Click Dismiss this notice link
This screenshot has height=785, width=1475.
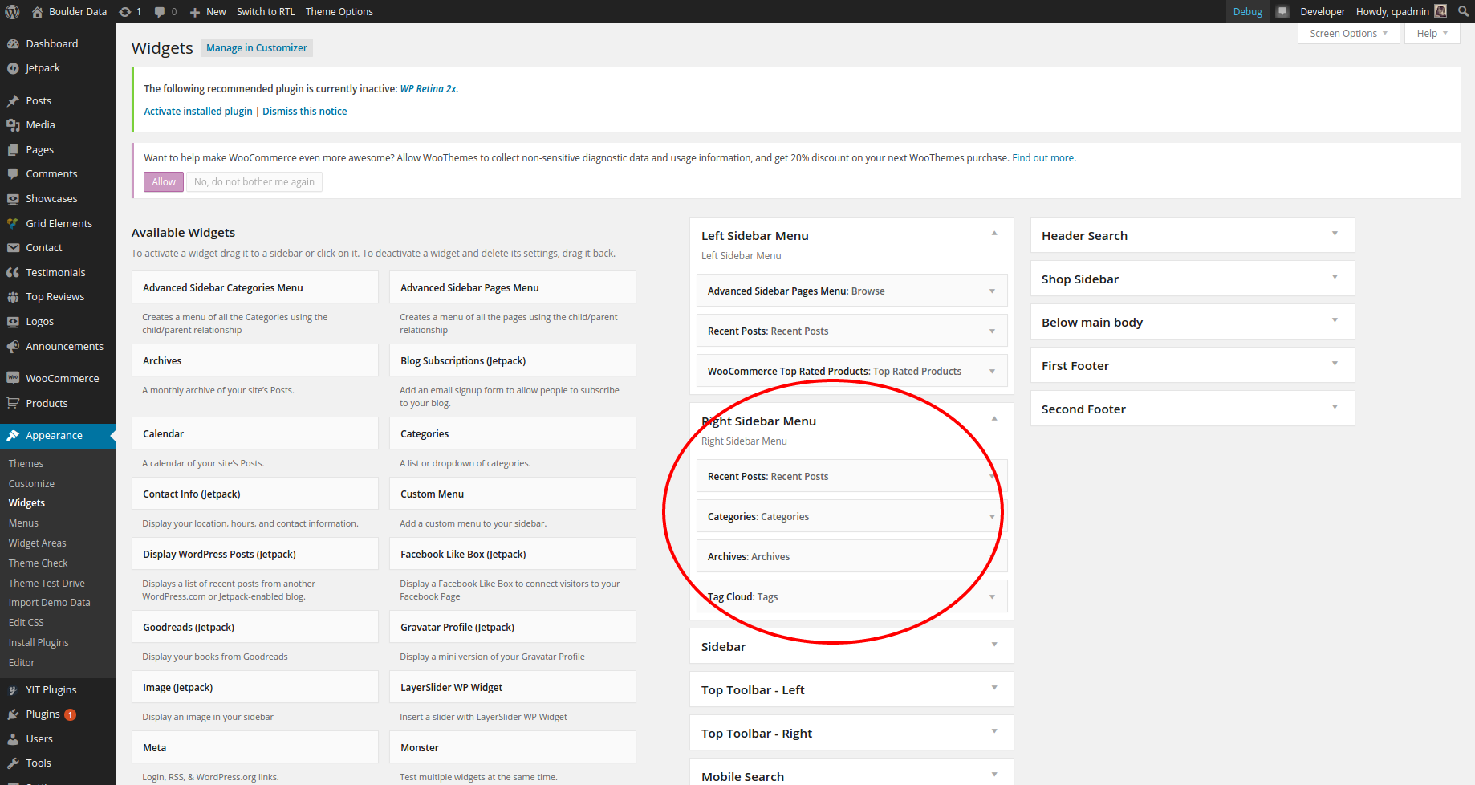click(x=305, y=112)
